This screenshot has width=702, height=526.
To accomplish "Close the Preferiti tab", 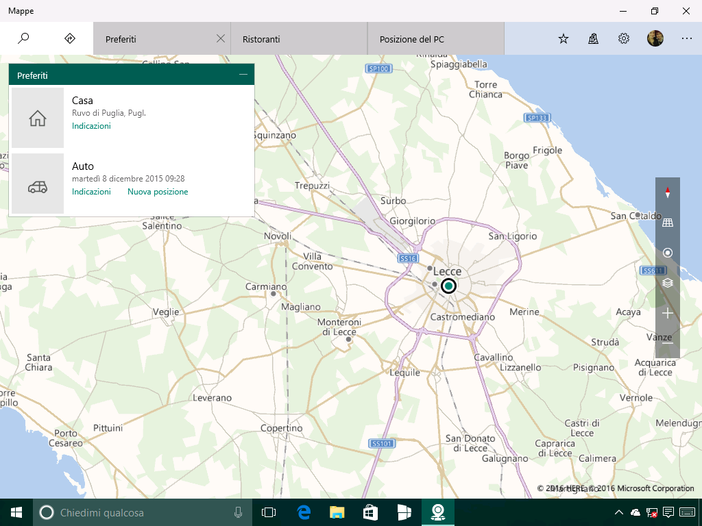I will pos(220,38).
